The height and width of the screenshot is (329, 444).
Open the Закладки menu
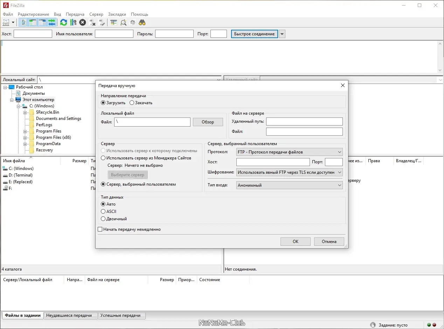point(117,14)
